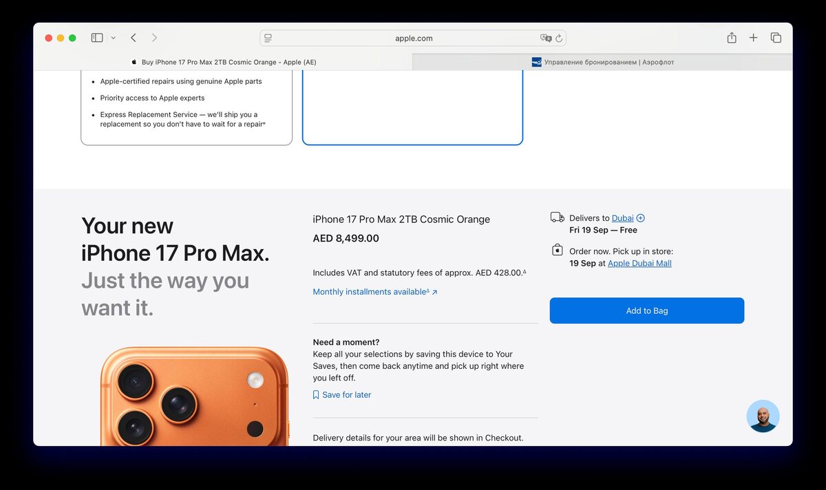Screen dimensions: 826x490
Task: Click the translate icon in address bar
Action: pos(546,39)
